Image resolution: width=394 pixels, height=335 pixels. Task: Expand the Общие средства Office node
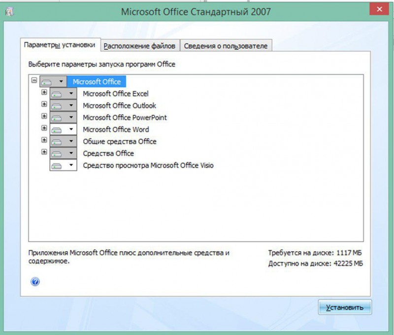(x=44, y=140)
